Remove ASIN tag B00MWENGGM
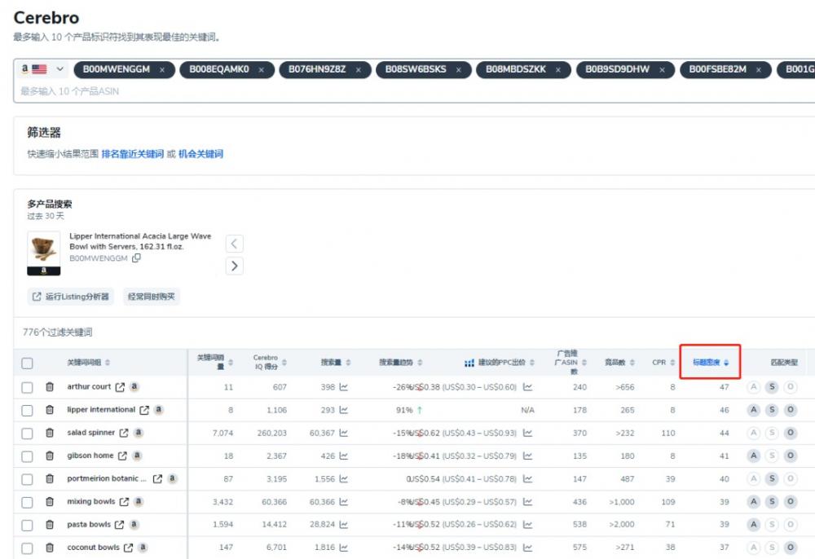The image size is (815, 559). pos(162,69)
